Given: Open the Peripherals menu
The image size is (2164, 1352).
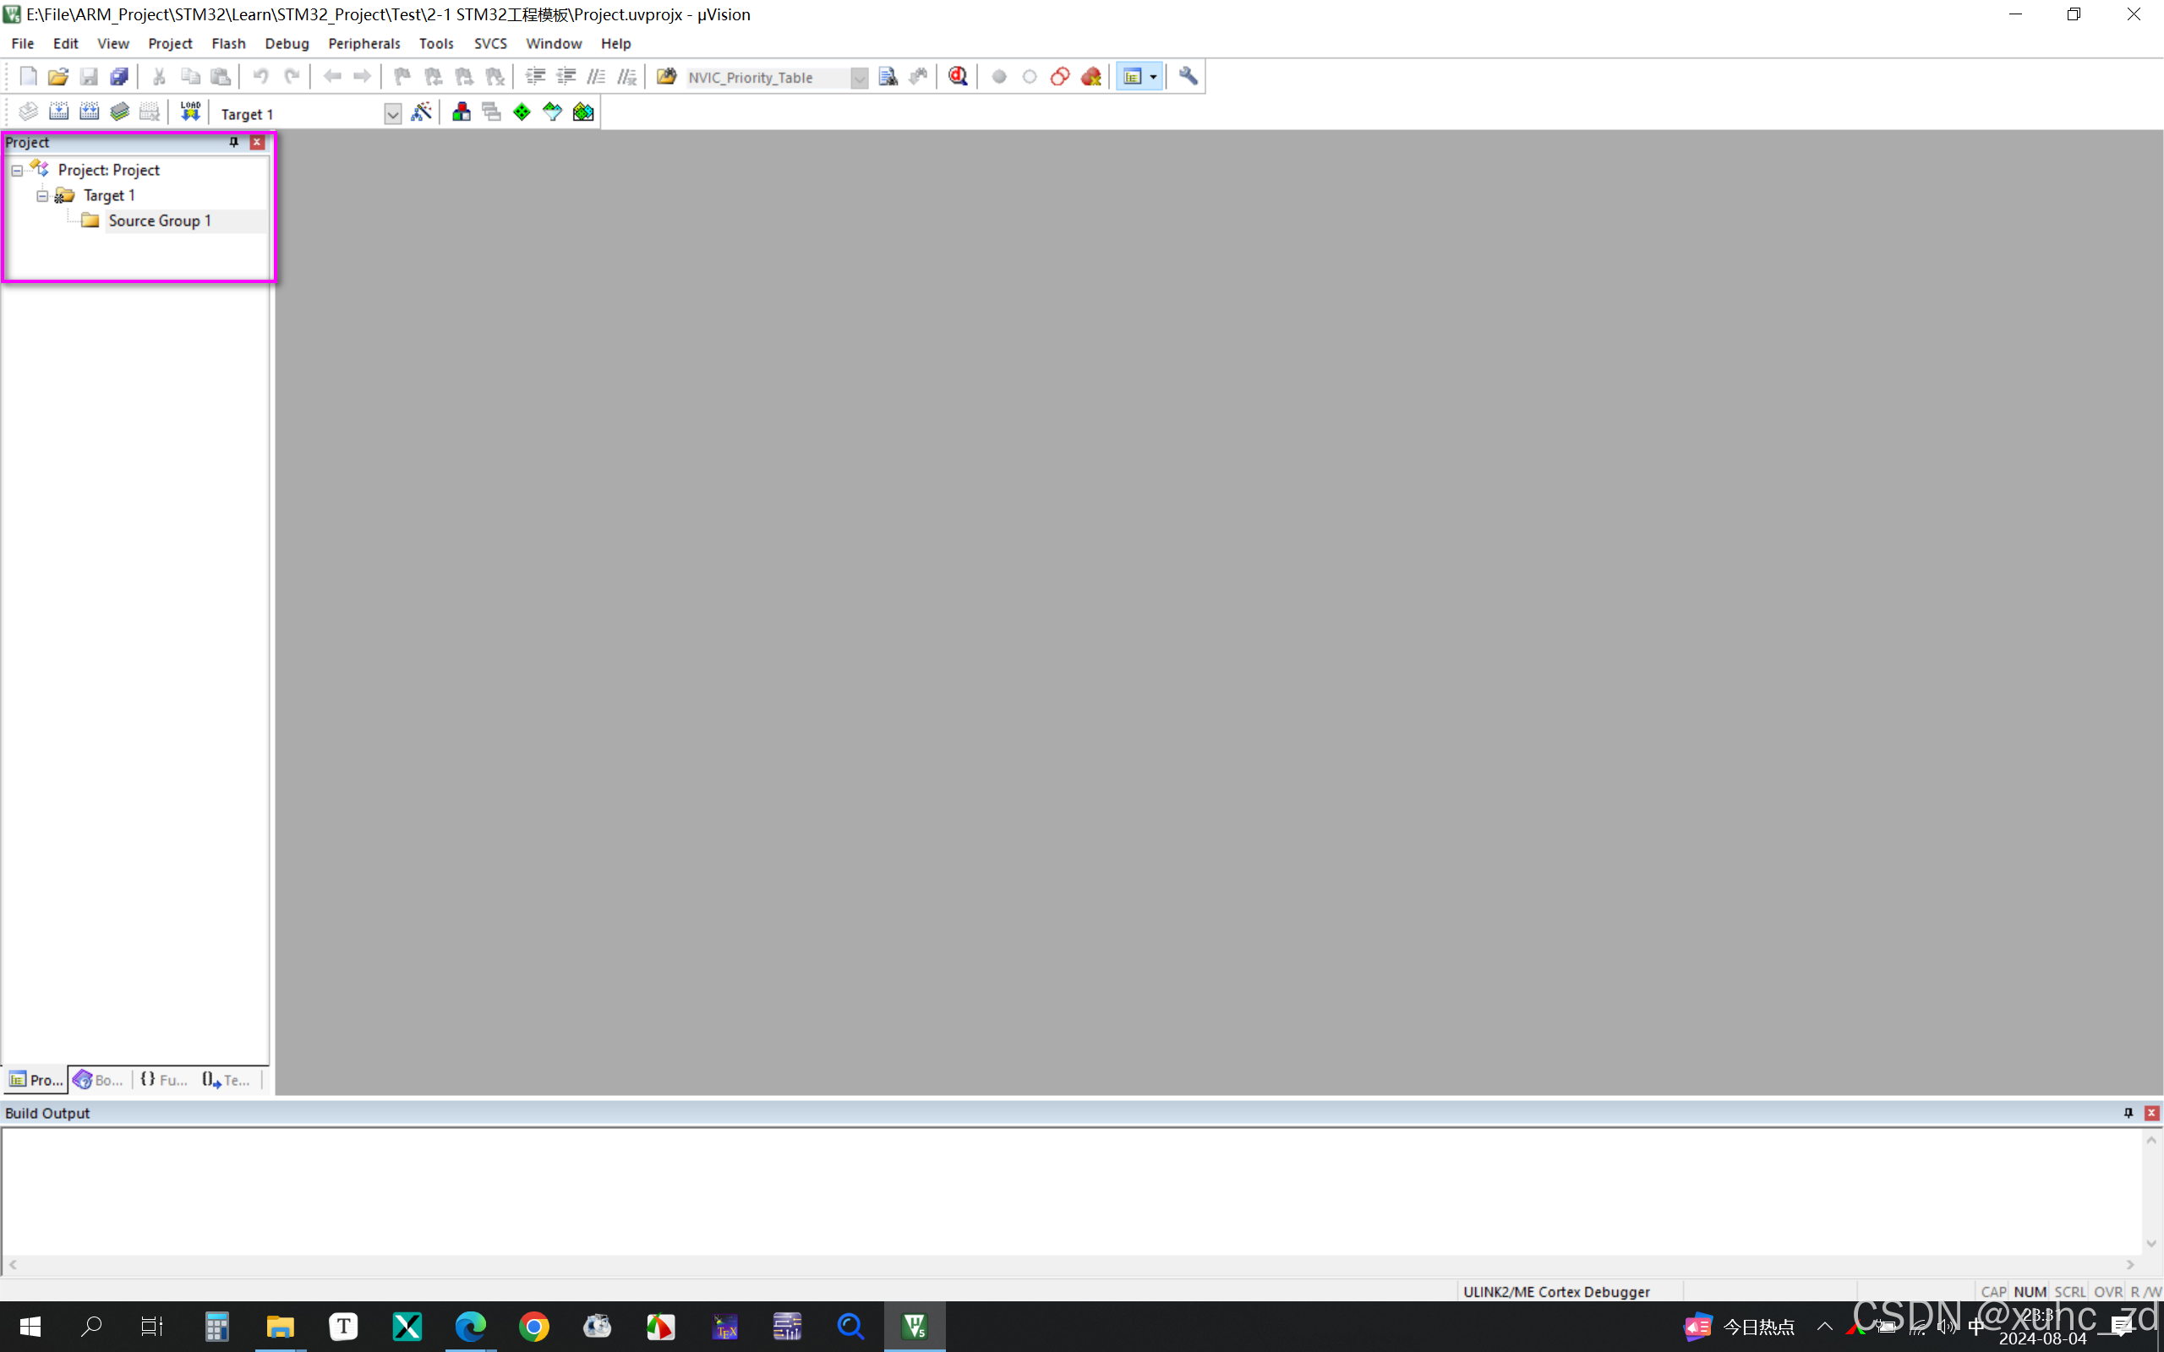Looking at the screenshot, I should click(x=364, y=43).
